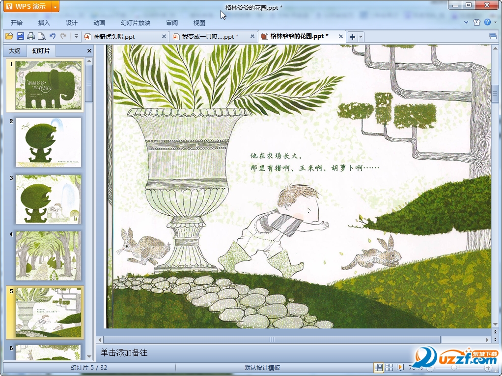Print using the printer icon
502x376 pixels.
coord(31,36)
